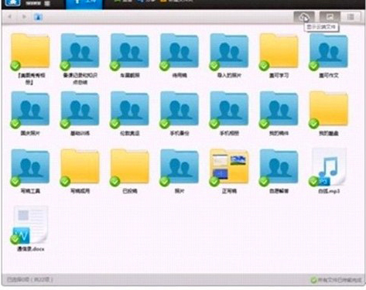Click the app logo at top left
Viewport: 366px width, 290px height.
[x=13, y=2]
